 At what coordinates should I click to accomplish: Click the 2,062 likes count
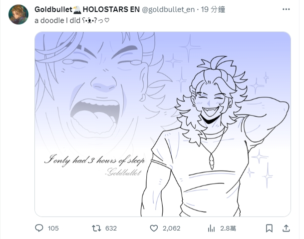pyautogui.click(x=171, y=228)
